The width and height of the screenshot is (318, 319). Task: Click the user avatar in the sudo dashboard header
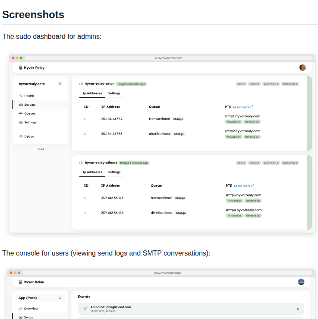point(302,67)
